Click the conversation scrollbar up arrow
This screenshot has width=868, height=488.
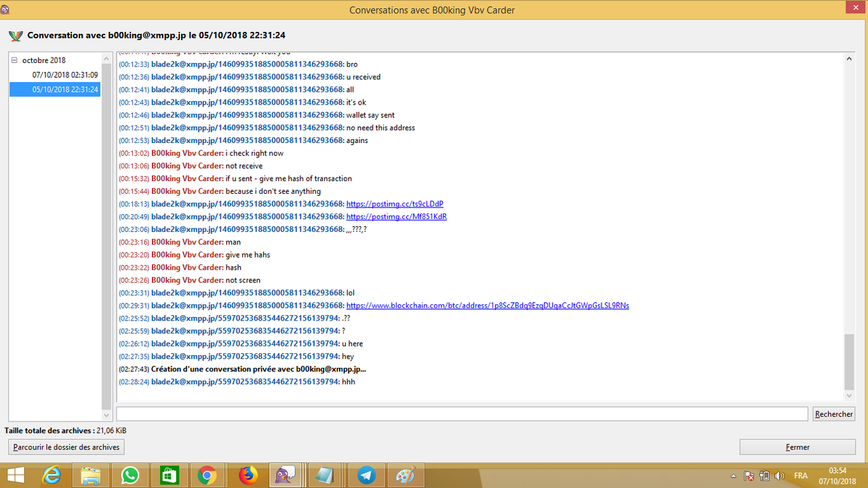[x=850, y=59]
